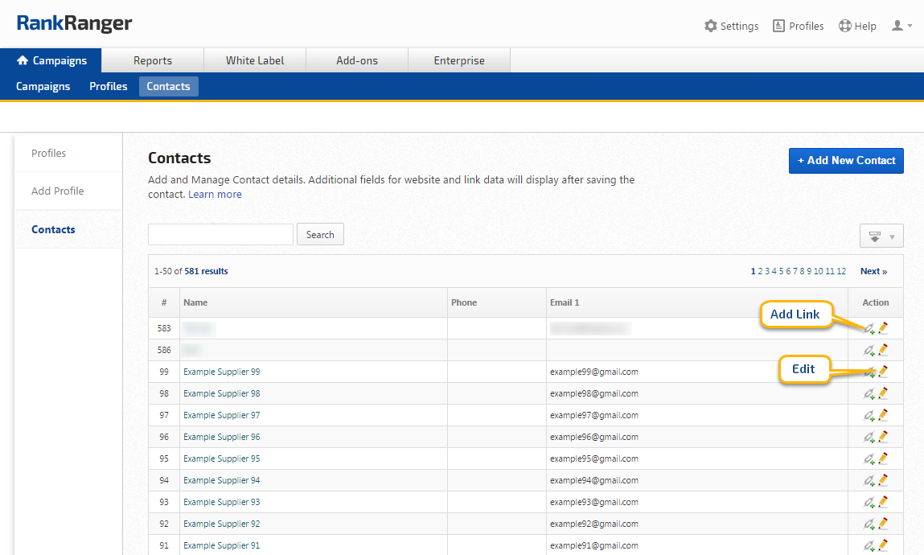The height and width of the screenshot is (555, 924).
Task: Click Edit pencil for contact number 583
Action: (x=883, y=328)
